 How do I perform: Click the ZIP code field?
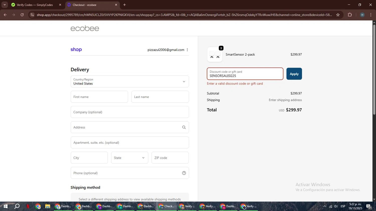pos(170,158)
